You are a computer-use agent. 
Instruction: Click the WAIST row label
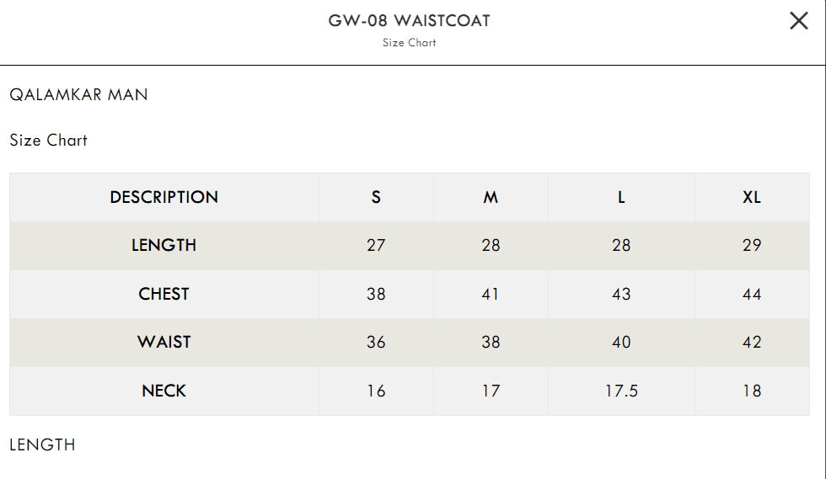(164, 342)
